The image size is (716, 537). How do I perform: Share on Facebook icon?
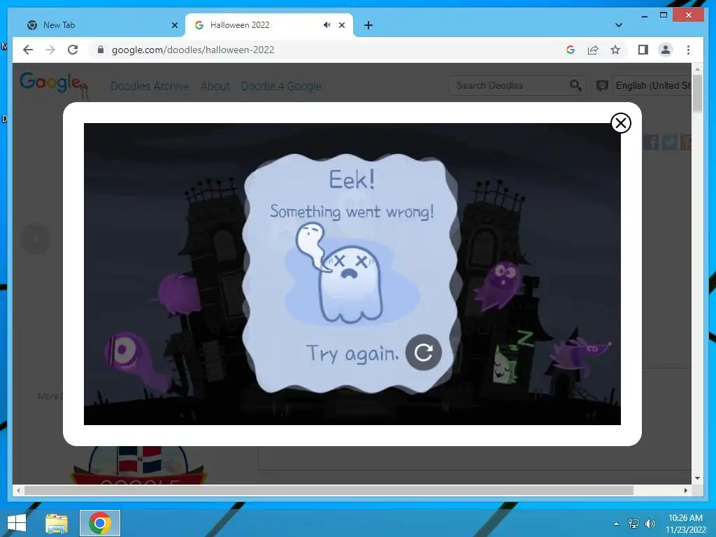pyautogui.click(x=651, y=142)
